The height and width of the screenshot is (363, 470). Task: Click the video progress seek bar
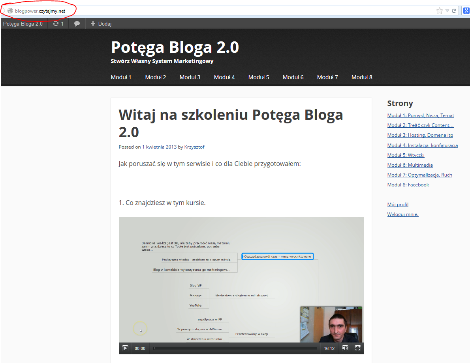point(235,348)
